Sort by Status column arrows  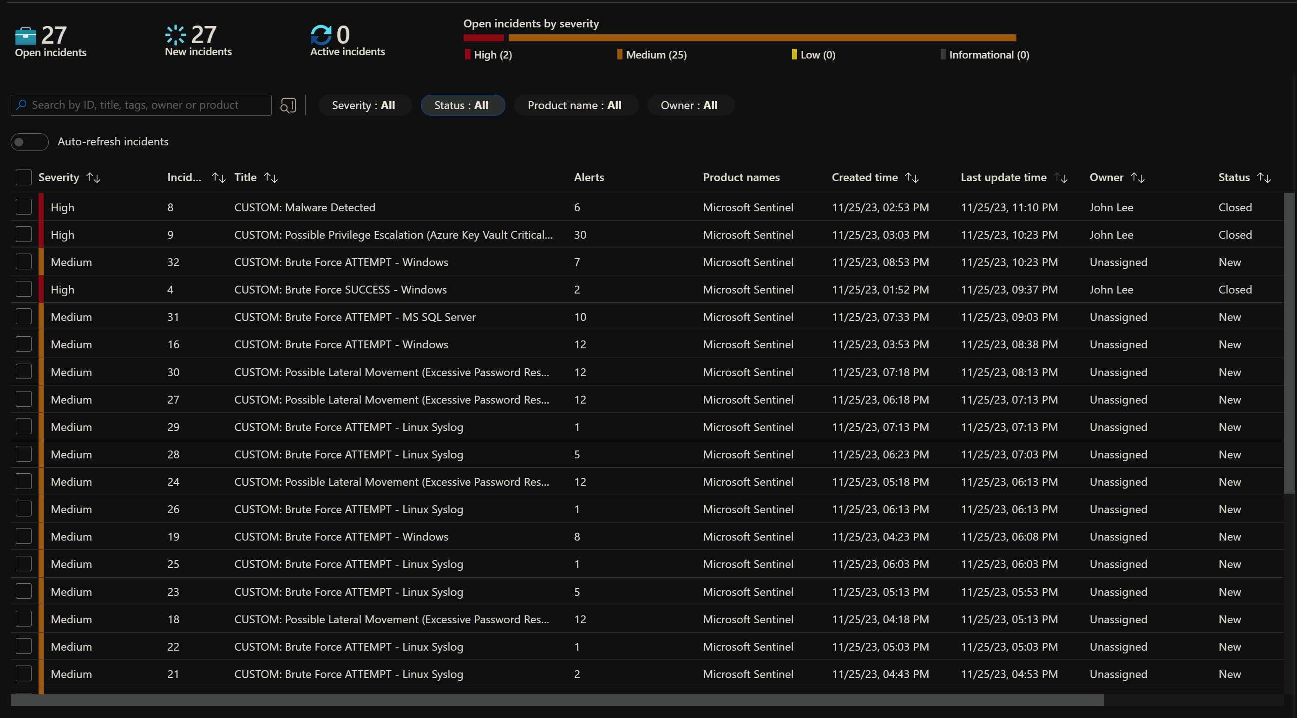(1264, 178)
